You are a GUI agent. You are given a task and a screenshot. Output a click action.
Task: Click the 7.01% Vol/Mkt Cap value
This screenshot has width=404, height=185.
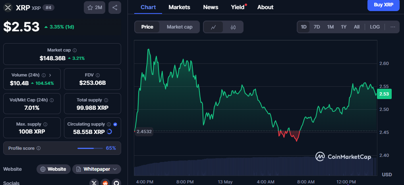click(32, 108)
